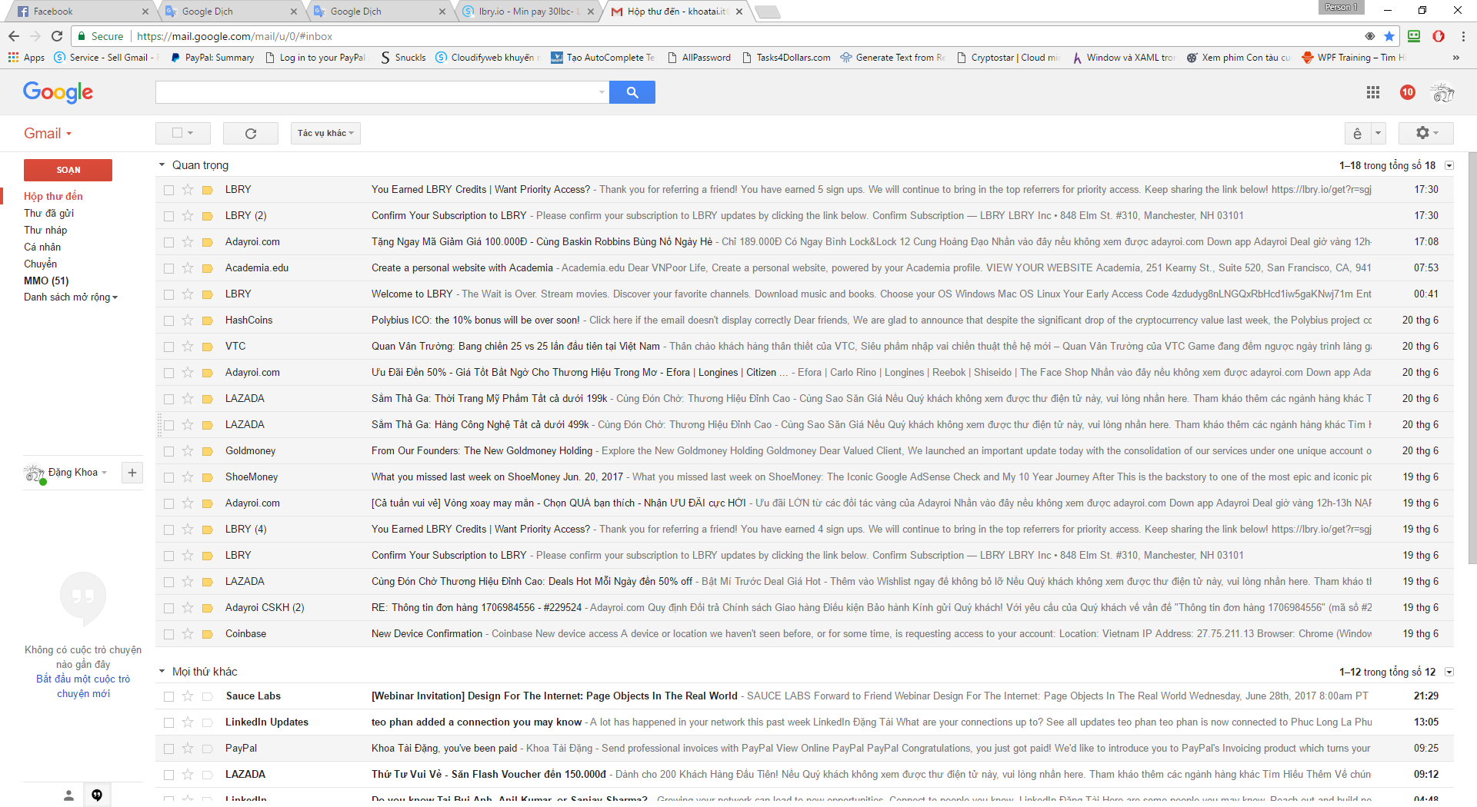Image resolution: width=1477 pixels, height=807 pixels.
Task: Open the settings gear menu
Action: pyautogui.click(x=1425, y=133)
